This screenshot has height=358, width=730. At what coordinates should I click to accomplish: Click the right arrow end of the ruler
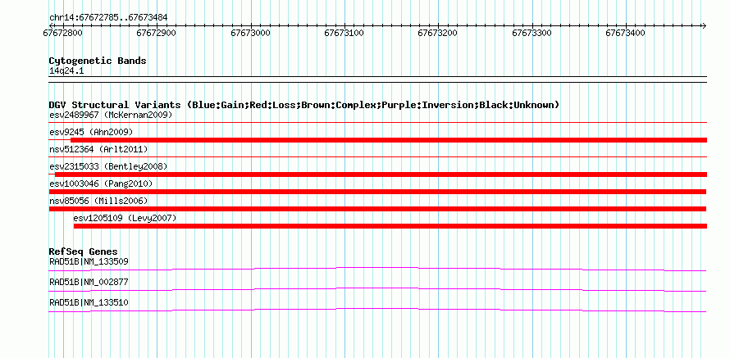pyautogui.click(x=704, y=25)
